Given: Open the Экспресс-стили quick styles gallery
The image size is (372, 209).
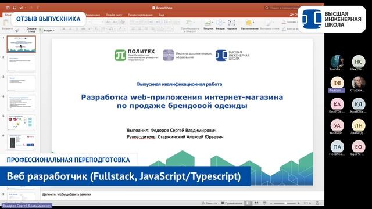Looking at the screenshot, I should (270, 24).
